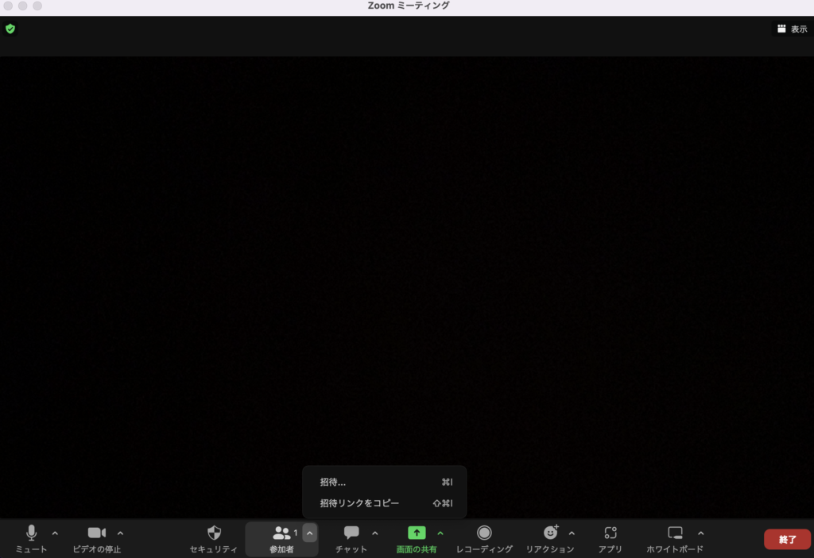Viewport: 814px width, 558px height.
Task: Expand video options arrow beside the camera
Action: 120,533
